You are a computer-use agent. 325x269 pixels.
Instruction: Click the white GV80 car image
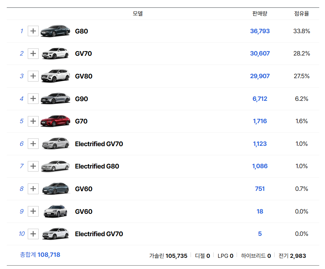pyautogui.click(x=55, y=76)
